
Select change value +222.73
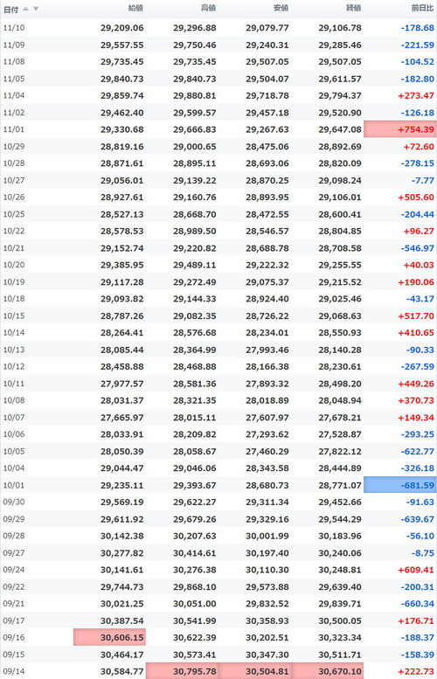click(416, 672)
